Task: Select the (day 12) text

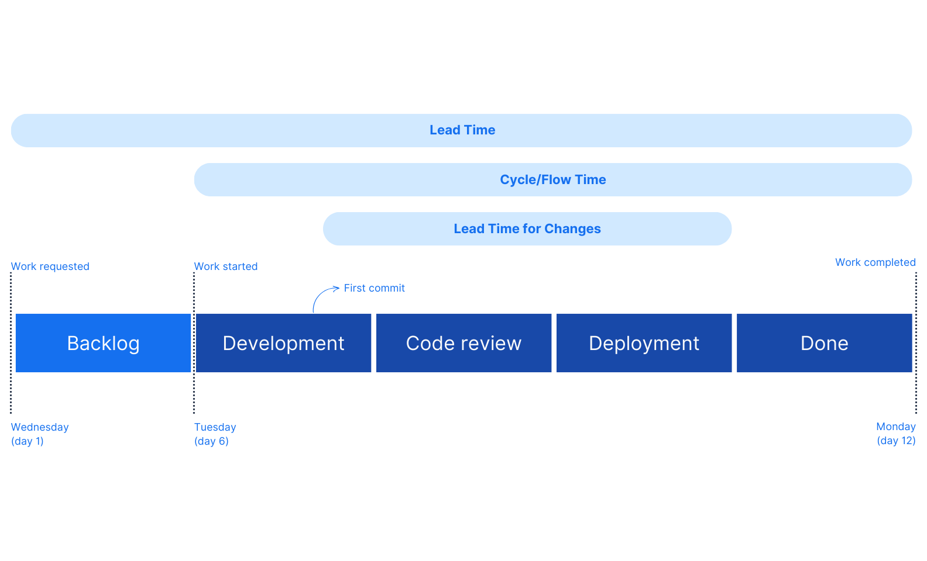Action: pos(896,441)
